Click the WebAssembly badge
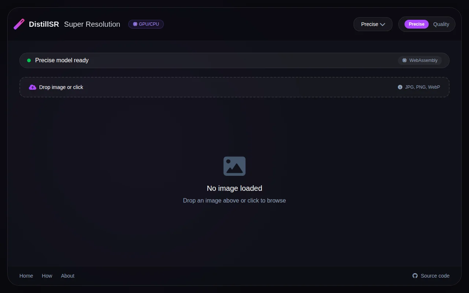 (x=420, y=60)
